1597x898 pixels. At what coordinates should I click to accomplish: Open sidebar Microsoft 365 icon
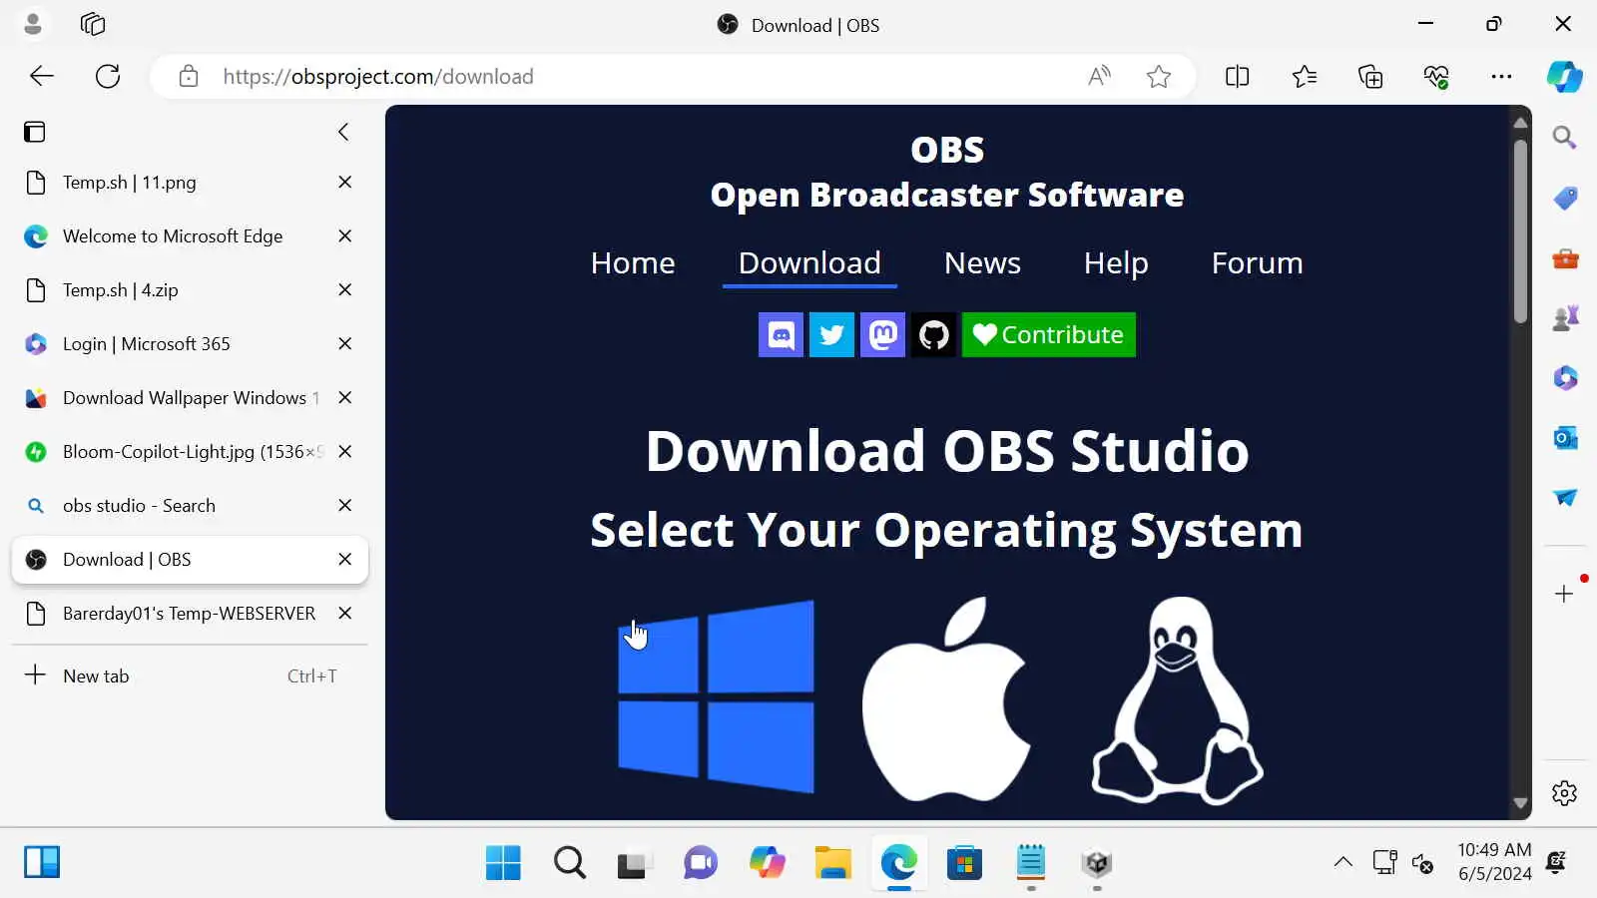pos(1564,377)
